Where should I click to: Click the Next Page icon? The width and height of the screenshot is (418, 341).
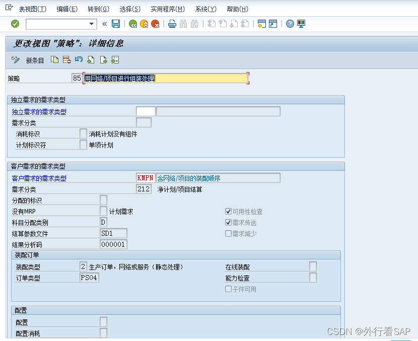coord(234,24)
